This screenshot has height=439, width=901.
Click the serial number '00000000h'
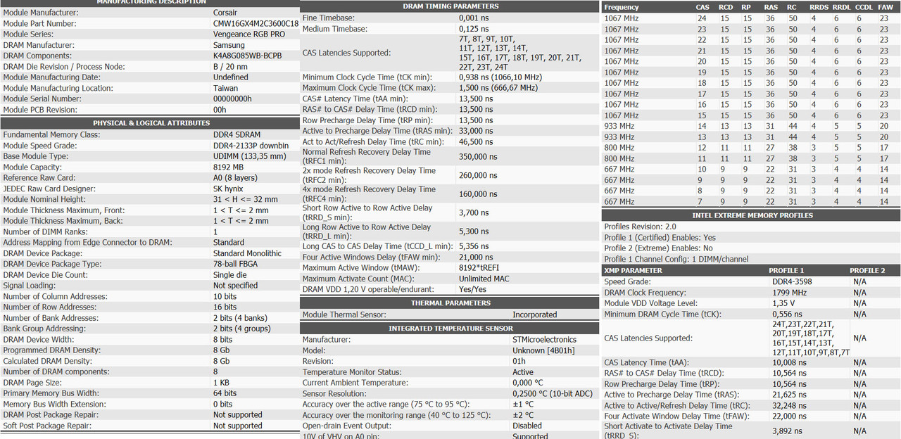[x=232, y=98]
